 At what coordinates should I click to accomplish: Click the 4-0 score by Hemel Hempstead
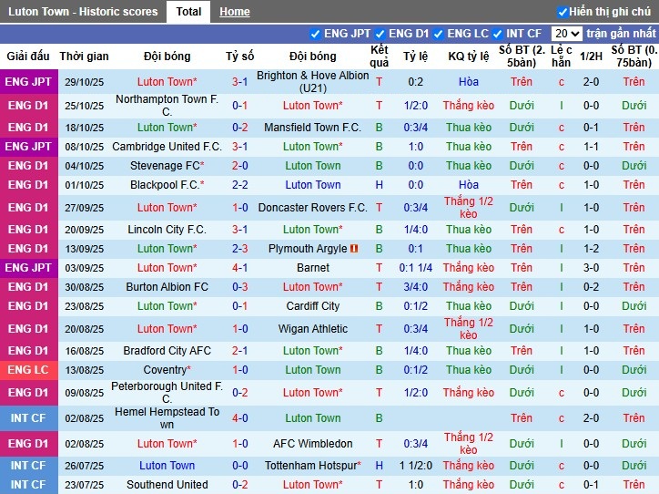239,418
